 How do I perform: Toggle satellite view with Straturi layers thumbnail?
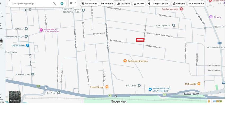click(x=15, y=97)
